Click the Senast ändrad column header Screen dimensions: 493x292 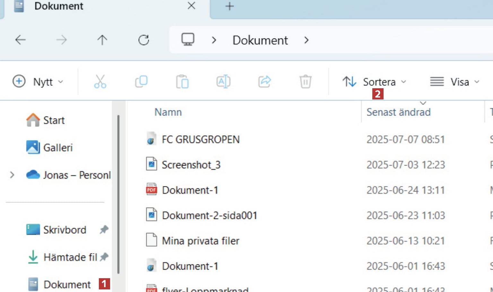(398, 112)
